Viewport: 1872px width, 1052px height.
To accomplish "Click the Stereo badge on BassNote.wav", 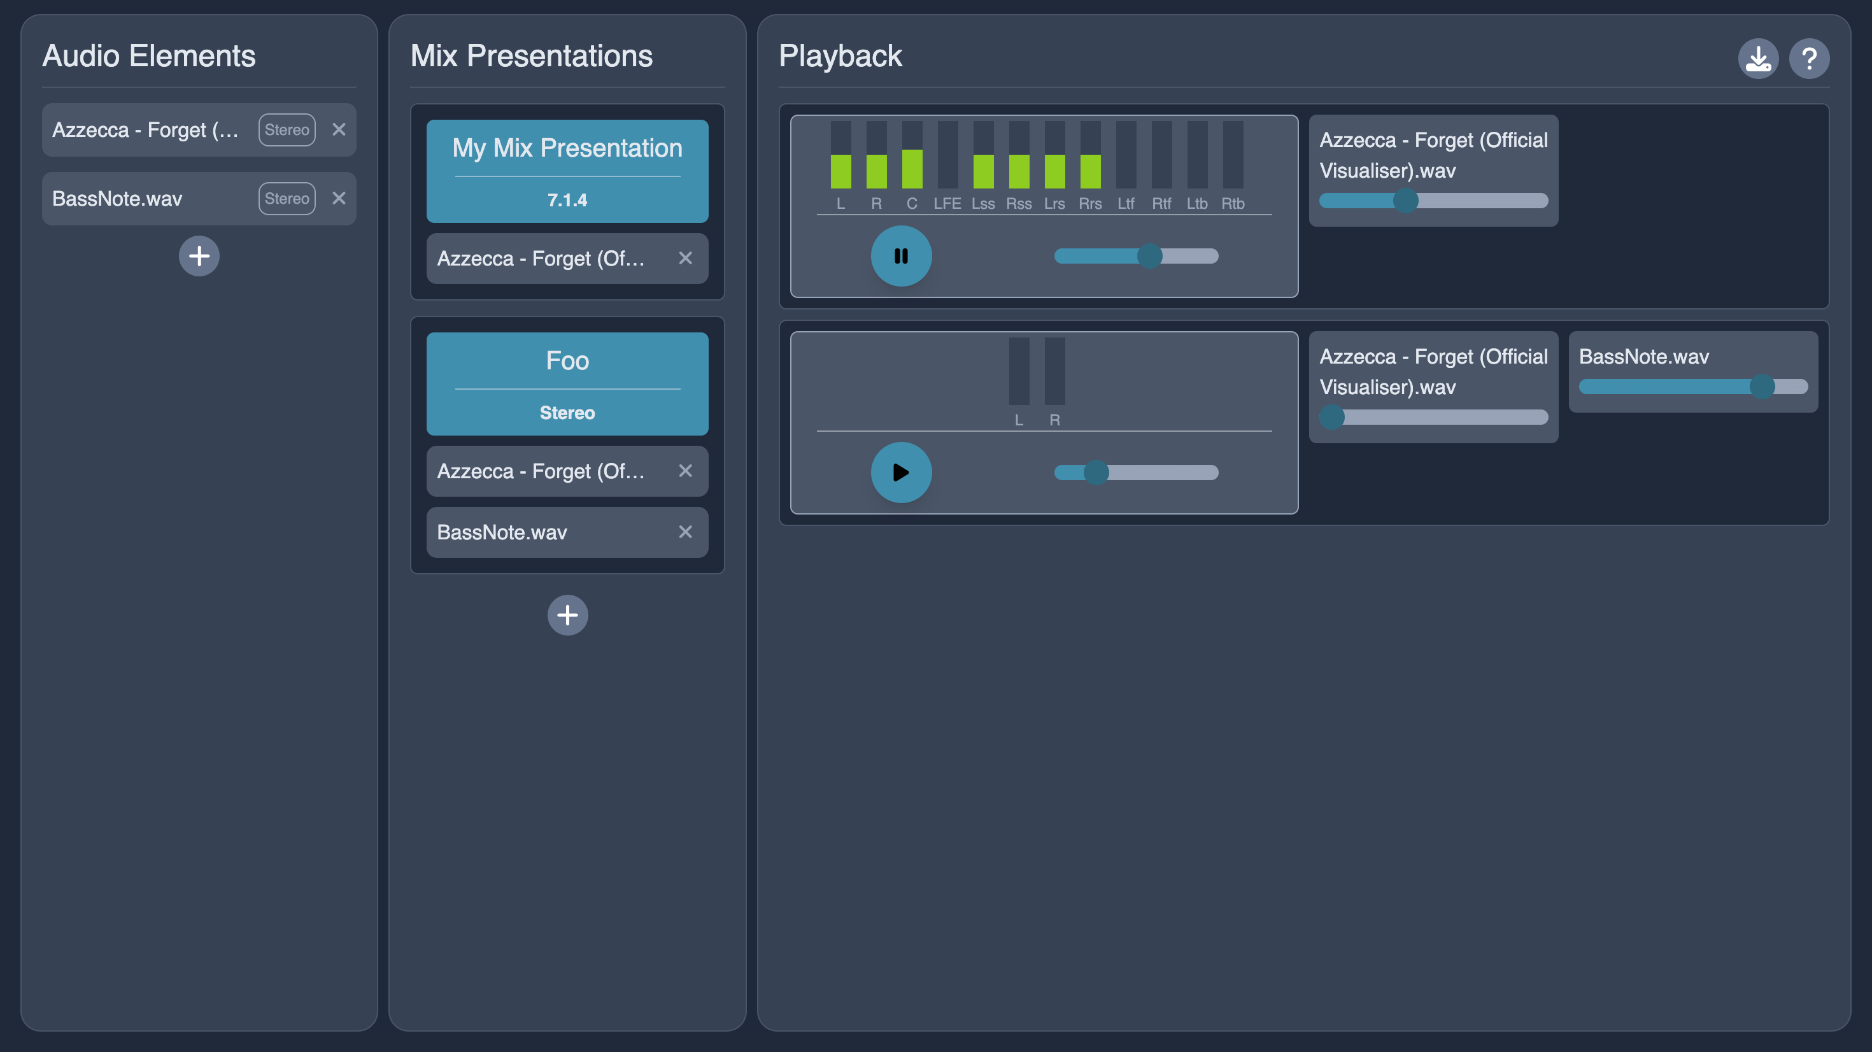I will pos(287,199).
